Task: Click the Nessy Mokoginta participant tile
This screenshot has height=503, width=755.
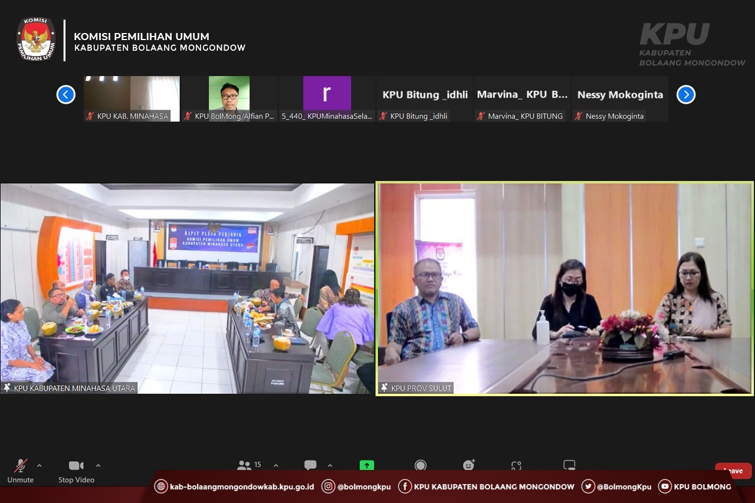Action: [620, 98]
